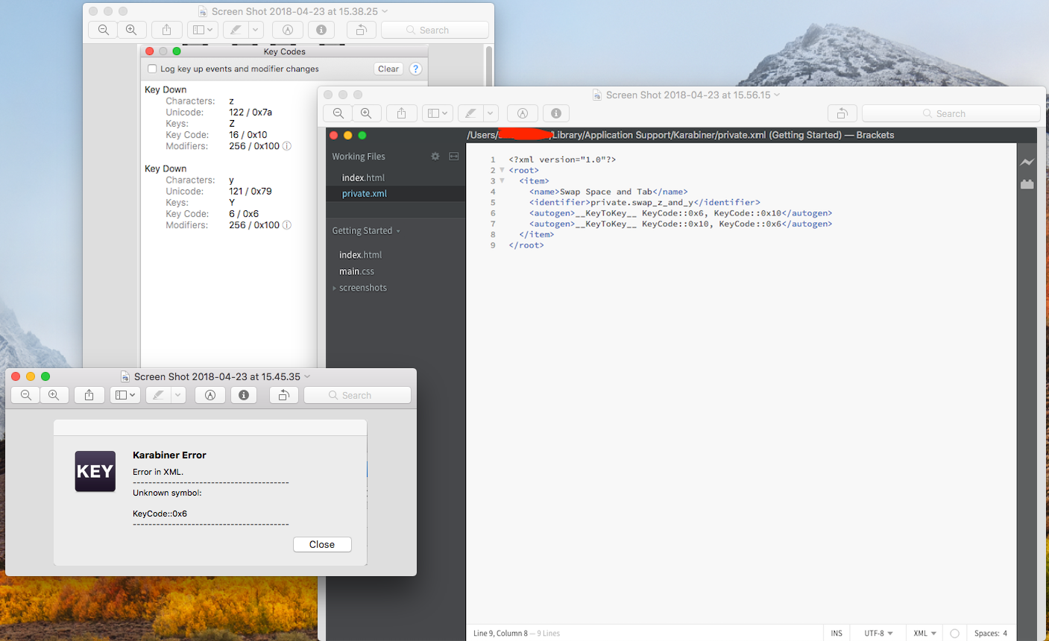Open title dropdown of 15.56.15 window

click(777, 95)
